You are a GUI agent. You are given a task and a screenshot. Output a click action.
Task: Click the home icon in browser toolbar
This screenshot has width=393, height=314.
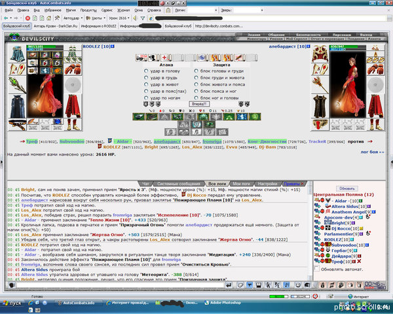49,18
